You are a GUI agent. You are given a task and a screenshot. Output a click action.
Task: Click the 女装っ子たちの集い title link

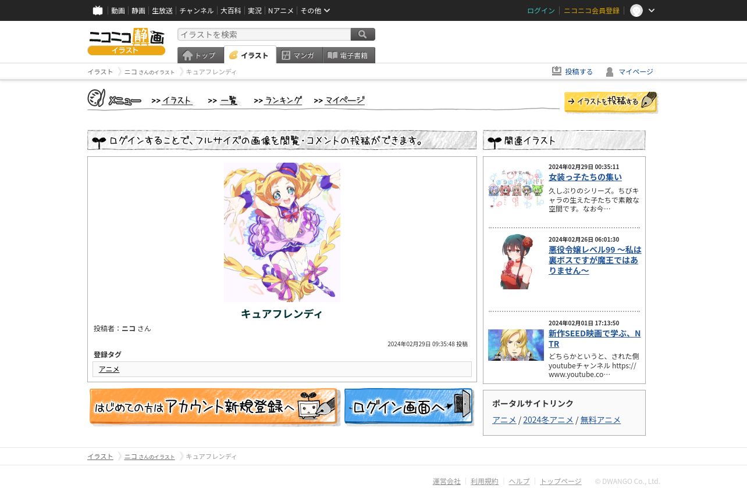point(585,177)
